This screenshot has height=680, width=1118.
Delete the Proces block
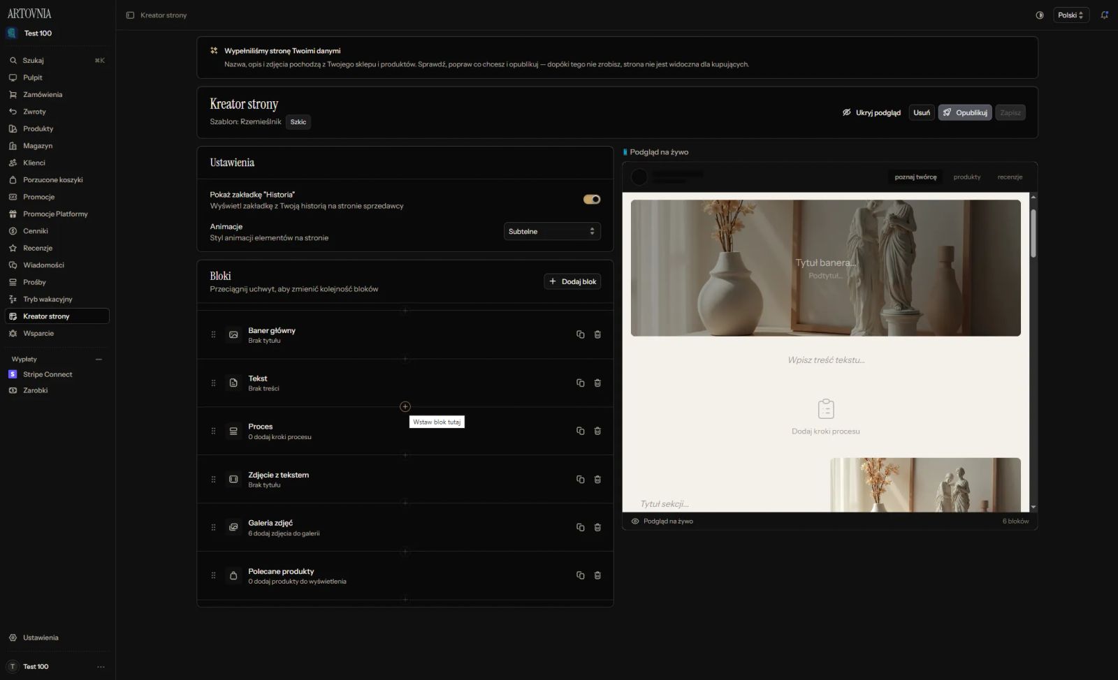597,431
